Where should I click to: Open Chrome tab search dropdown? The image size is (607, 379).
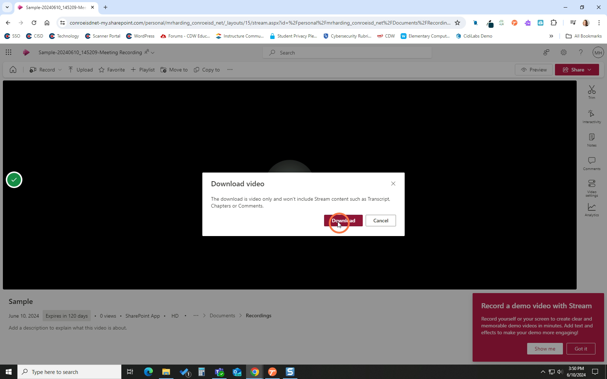tap(7, 7)
